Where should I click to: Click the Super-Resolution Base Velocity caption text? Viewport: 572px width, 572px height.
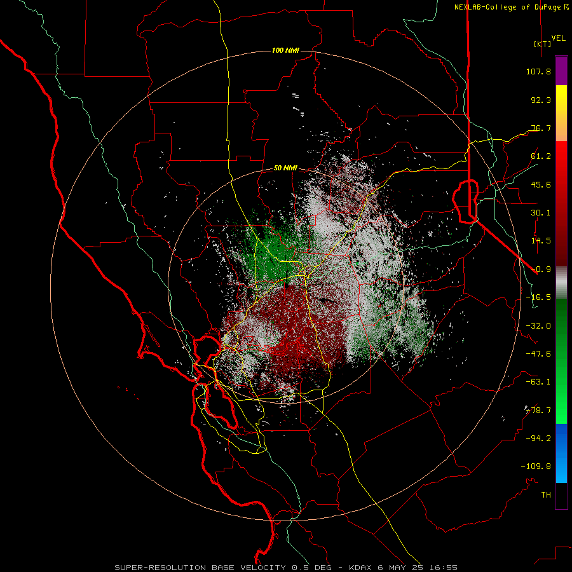286,568
